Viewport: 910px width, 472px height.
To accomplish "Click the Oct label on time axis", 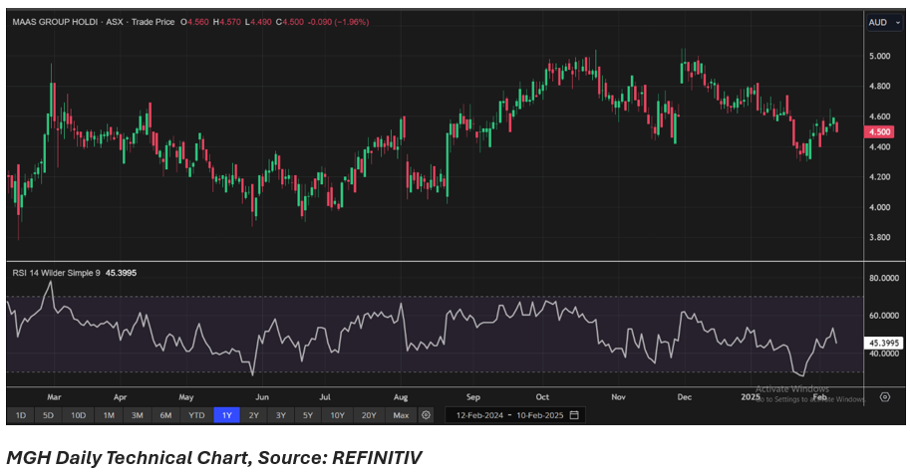I will tap(542, 397).
